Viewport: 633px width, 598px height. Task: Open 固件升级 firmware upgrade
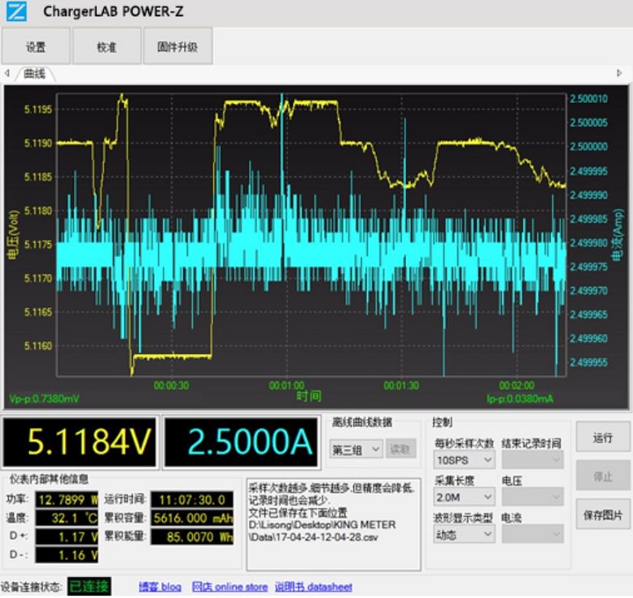pos(177,47)
